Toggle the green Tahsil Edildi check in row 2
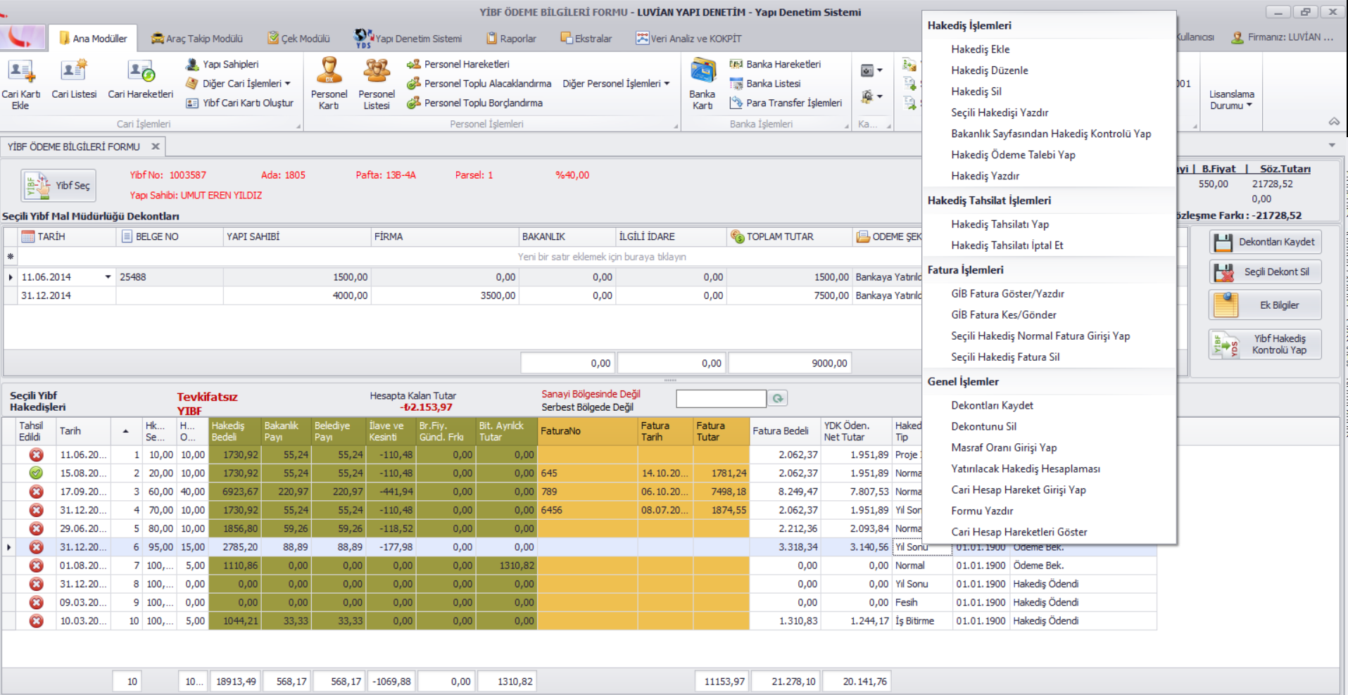 36,473
